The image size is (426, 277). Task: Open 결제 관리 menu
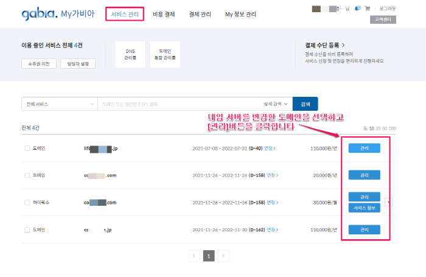tap(200, 14)
